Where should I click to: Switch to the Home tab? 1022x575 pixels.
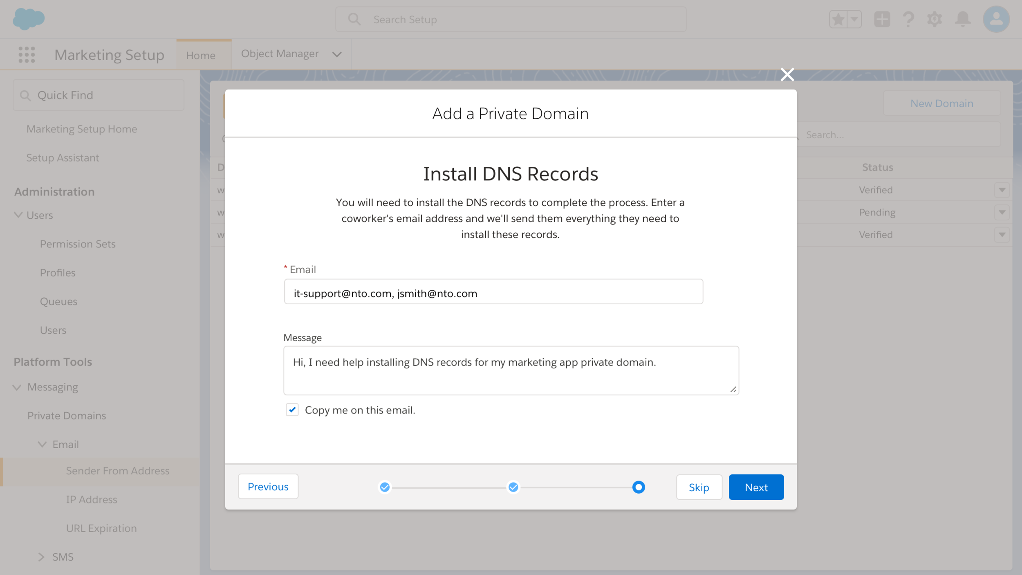pos(200,55)
